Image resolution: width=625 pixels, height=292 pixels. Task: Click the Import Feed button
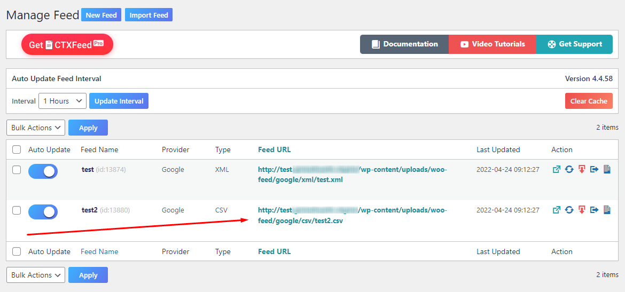149,15
